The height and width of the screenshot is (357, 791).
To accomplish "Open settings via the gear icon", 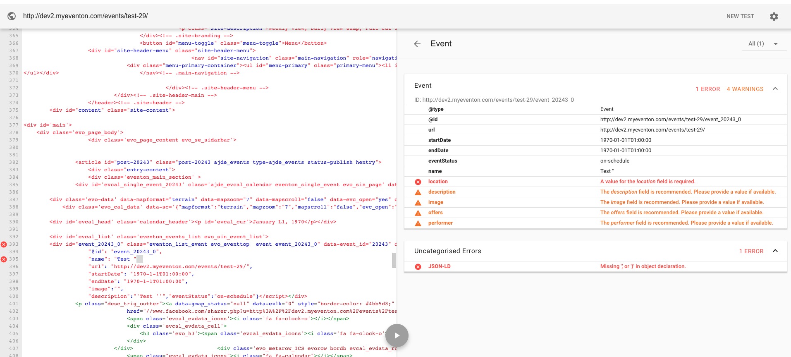I will pyautogui.click(x=774, y=17).
